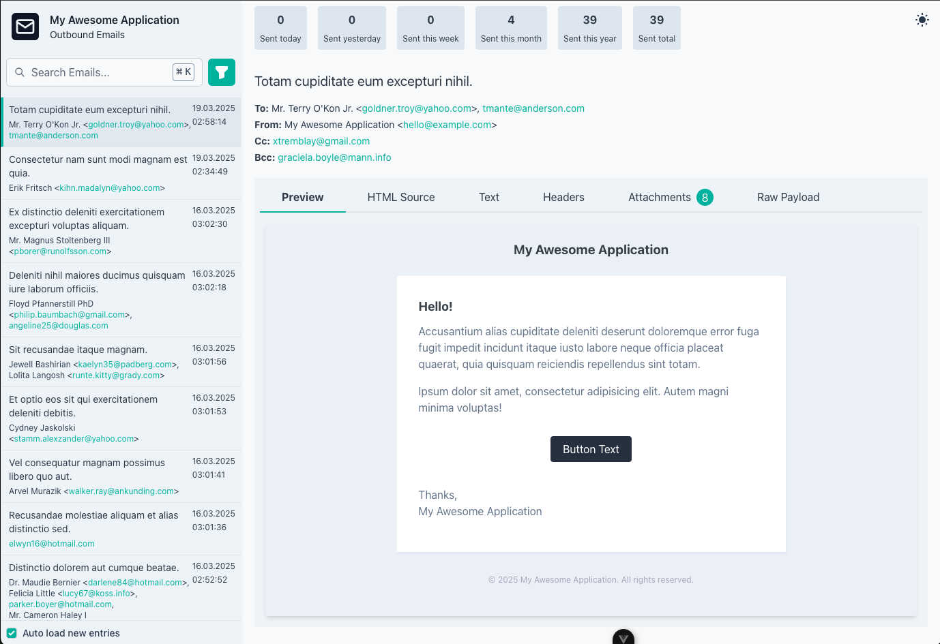
Task: Click the attachments count badge showing 8
Action: tap(705, 197)
